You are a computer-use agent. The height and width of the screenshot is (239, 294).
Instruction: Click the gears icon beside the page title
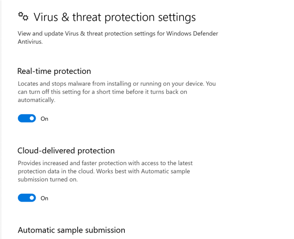tap(23, 16)
